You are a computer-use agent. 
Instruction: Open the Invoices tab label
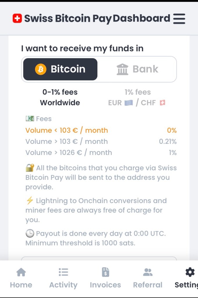pos(106,285)
